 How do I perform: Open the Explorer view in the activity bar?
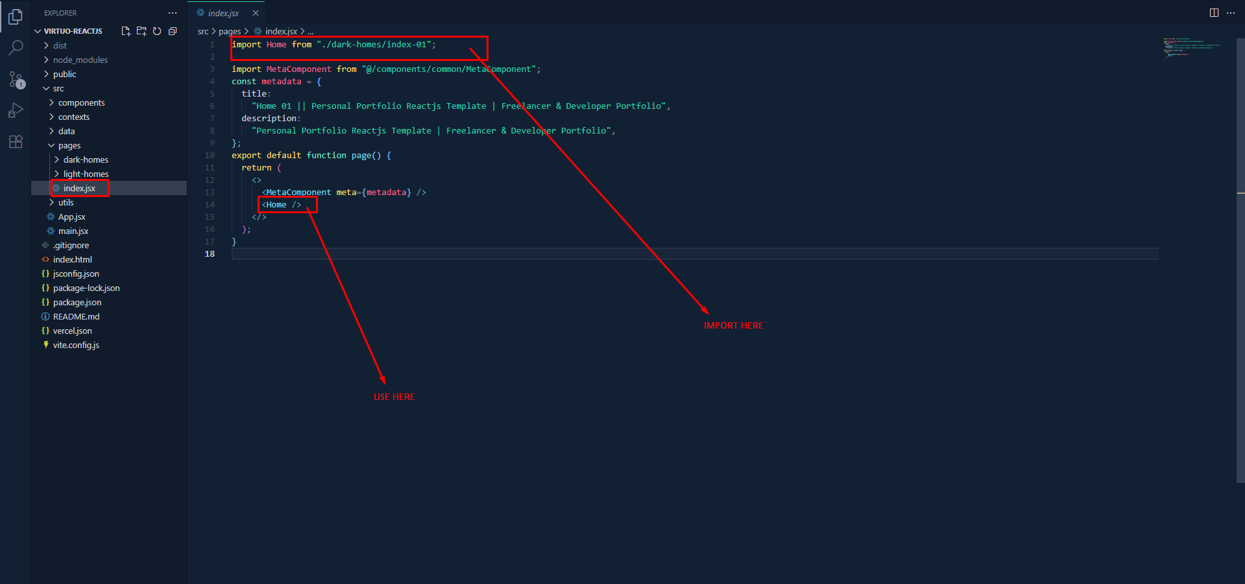click(16, 17)
